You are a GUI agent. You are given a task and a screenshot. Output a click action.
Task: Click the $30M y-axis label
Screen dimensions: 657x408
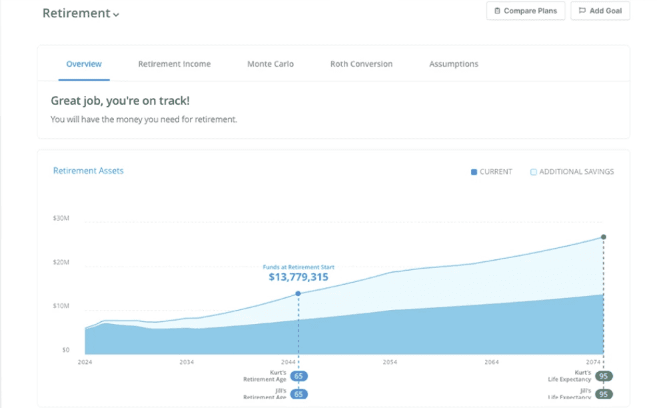61,218
